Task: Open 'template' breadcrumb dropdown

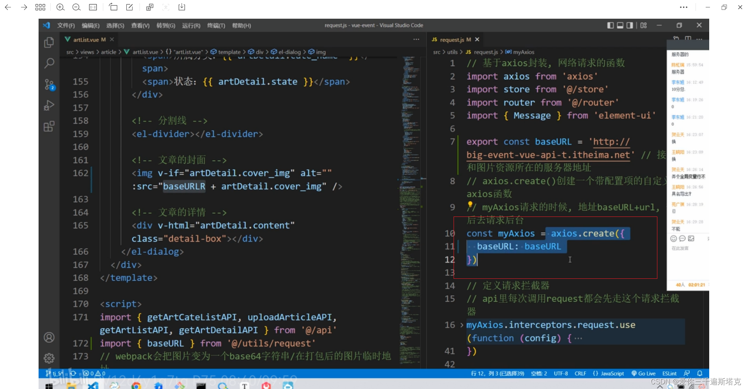Action: point(226,52)
